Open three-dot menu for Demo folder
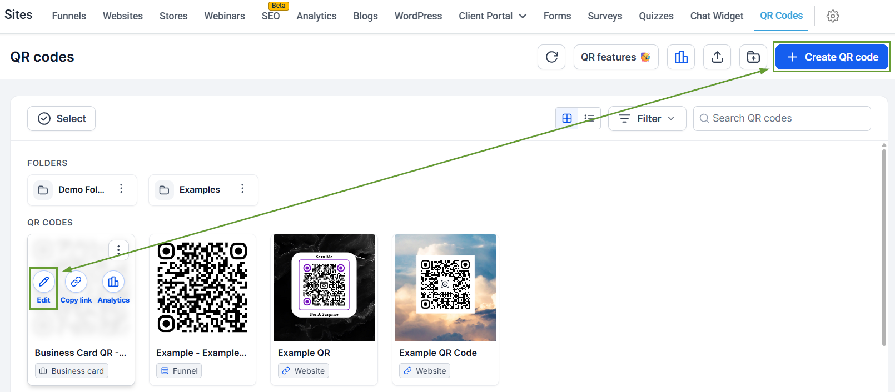 (x=121, y=189)
